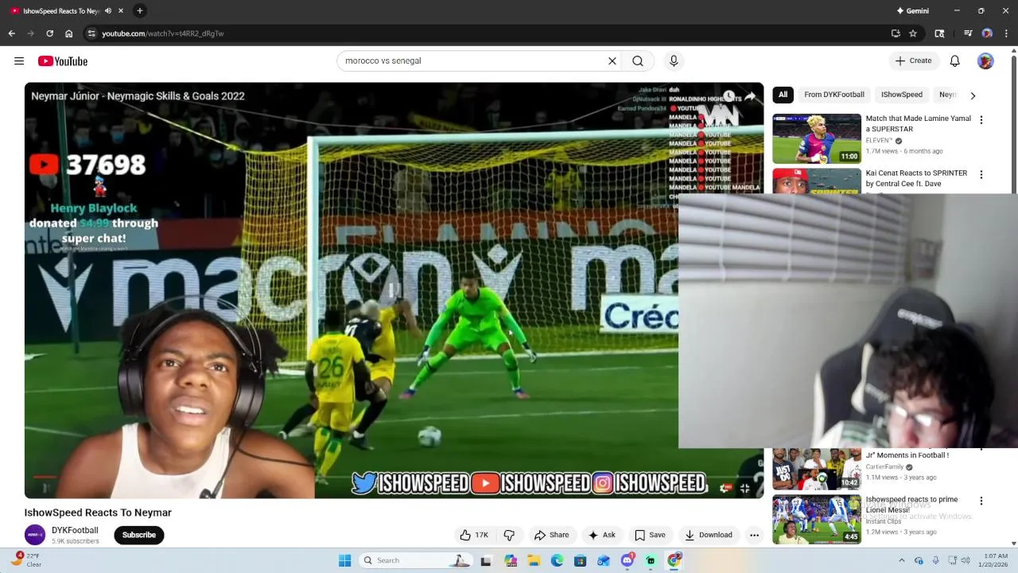This screenshot has width=1018, height=573.
Task: Open media controls icon in Chrome toolbar
Action: coord(968,33)
